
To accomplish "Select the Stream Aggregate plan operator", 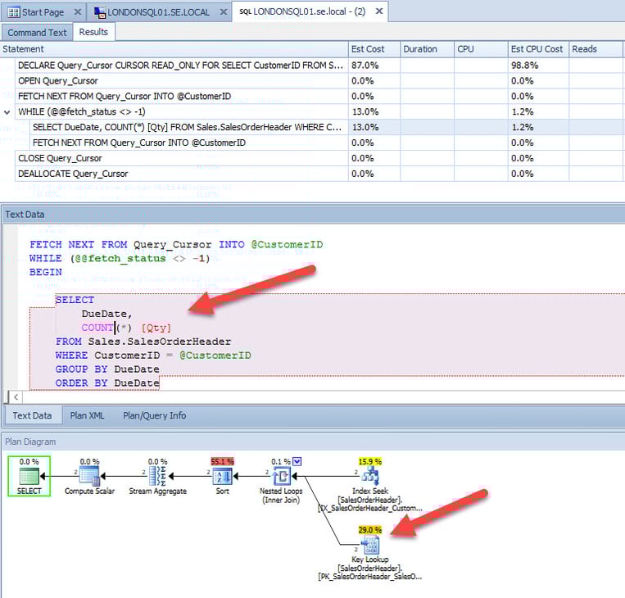I will point(157,476).
